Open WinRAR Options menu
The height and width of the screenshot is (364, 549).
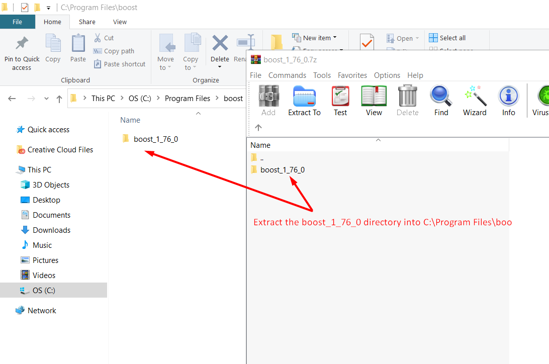[387, 75]
